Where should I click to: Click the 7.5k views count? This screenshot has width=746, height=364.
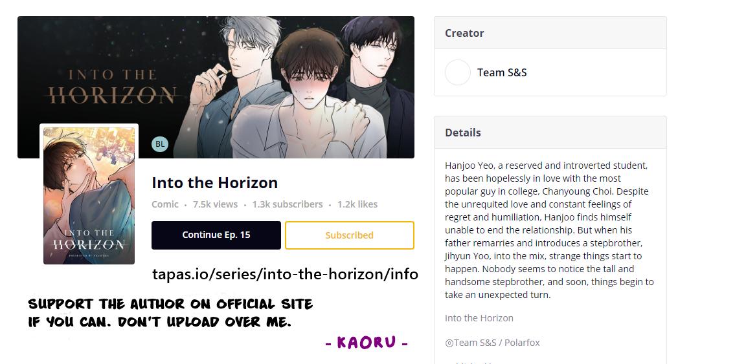[x=215, y=204]
